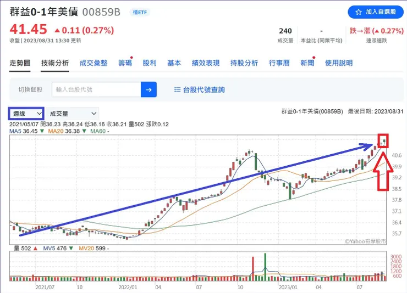Image resolution: width=407 pixels, height=293 pixels.
Task: Click the MA60 legend label
Action: click(98, 131)
